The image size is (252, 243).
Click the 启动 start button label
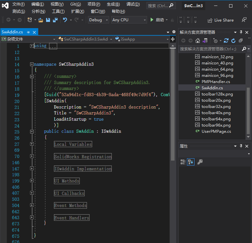tap(160, 20)
